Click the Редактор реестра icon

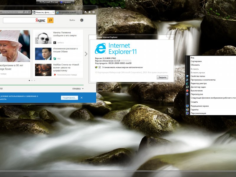(187, 83)
